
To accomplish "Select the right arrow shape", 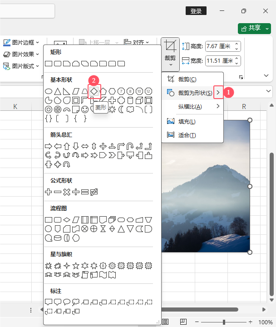I will pos(49,146).
